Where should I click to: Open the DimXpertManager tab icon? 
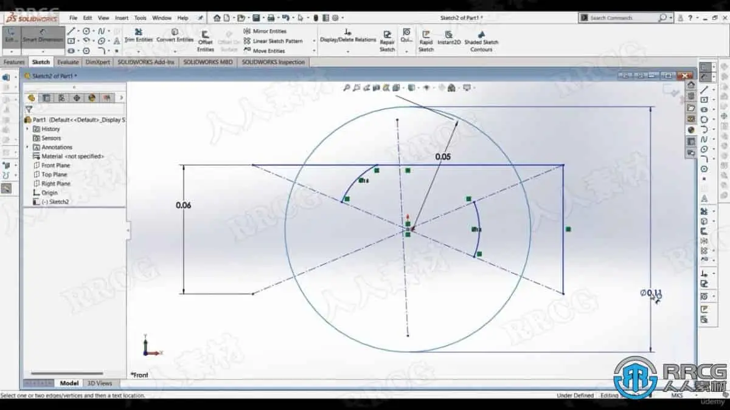coord(77,97)
